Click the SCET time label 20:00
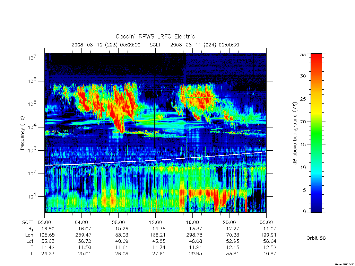 (x=229, y=222)
